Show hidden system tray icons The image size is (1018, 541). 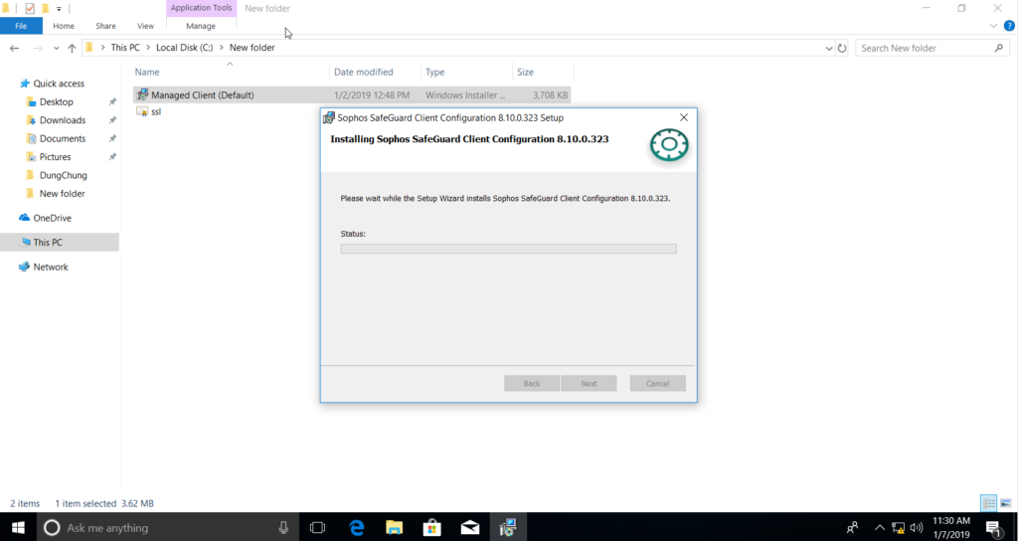[880, 527]
